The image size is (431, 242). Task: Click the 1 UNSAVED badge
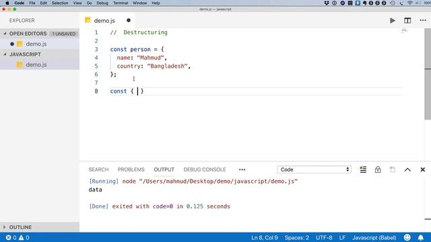click(x=64, y=34)
